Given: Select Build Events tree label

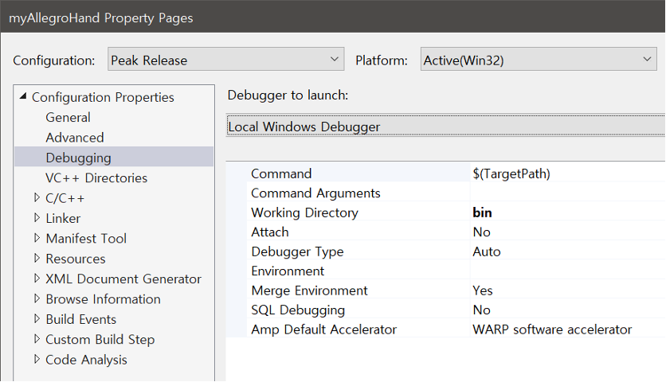Looking at the screenshot, I should pos(80,319).
